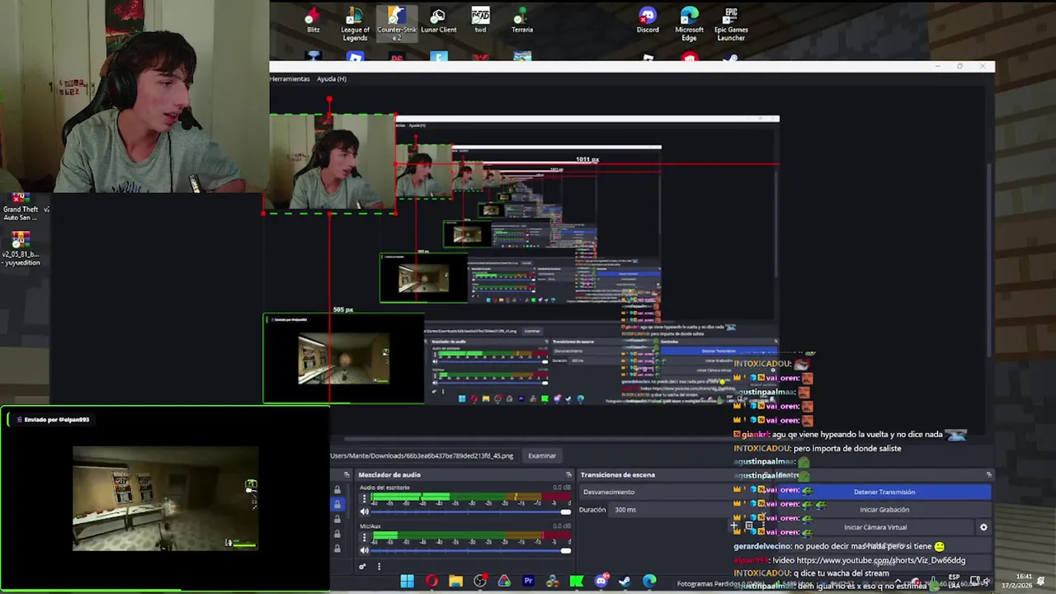
Task: Open Opera browser from the taskbar
Action: [431, 582]
